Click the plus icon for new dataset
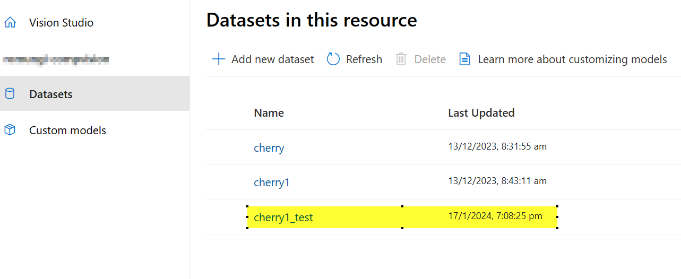The width and height of the screenshot is (681, 279). pyautogui.click(x=218, y=59)
